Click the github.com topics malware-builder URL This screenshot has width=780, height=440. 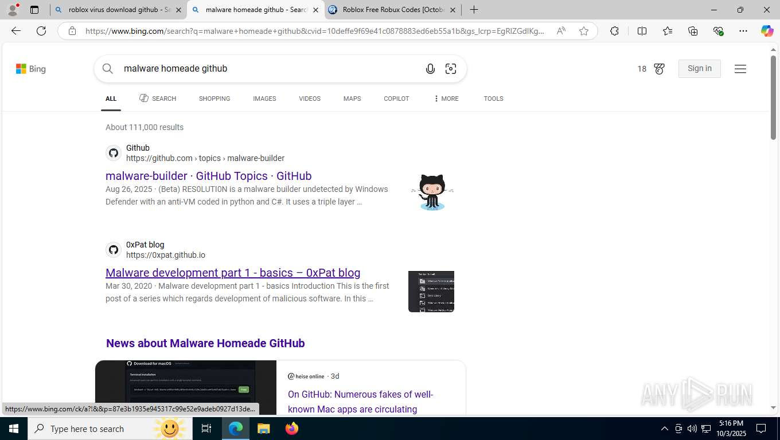pyautogui.click(x=205, y=158)
